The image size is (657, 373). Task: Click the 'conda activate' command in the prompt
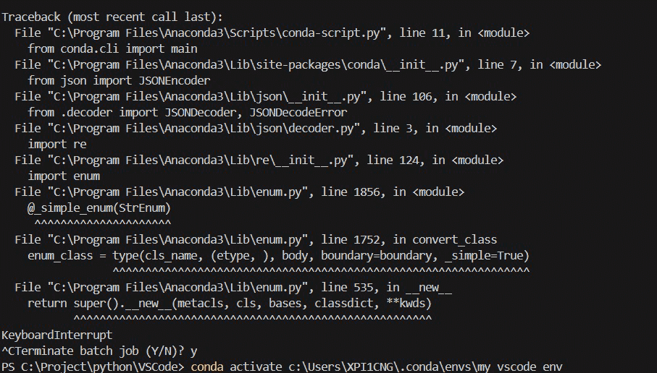pos(236,366)
